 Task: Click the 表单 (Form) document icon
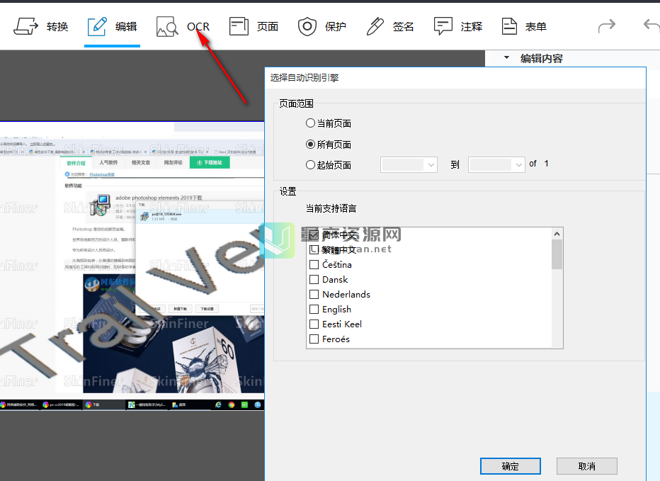pyautogui.click(x=509, y=26)
